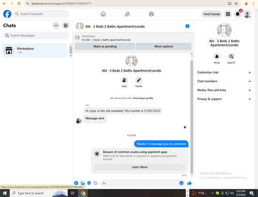The height and width of the screenshot is (197, 258).
Task: Bookmark this page with star icon
Action: [236, 4]
